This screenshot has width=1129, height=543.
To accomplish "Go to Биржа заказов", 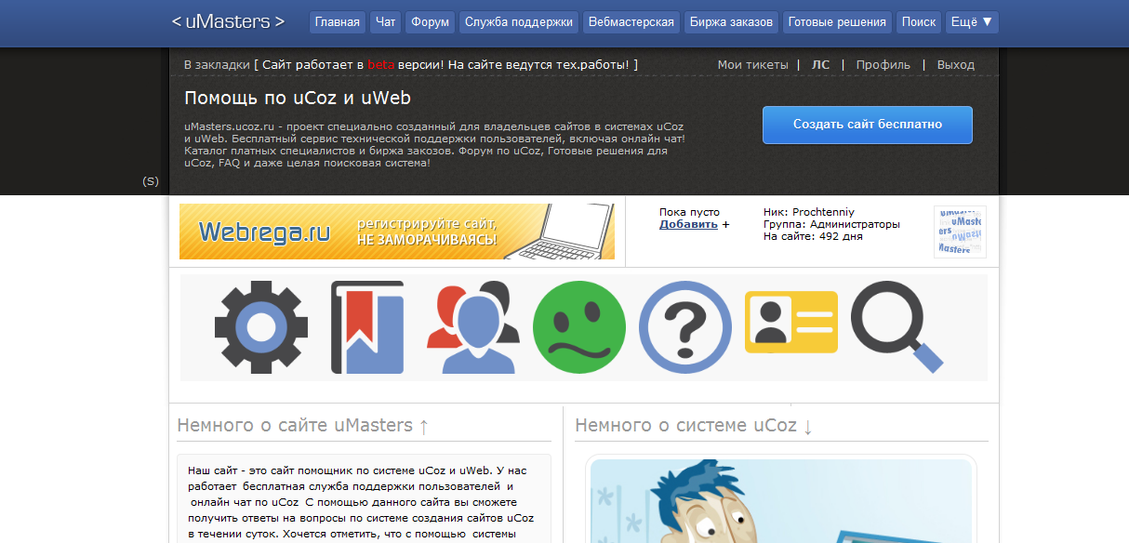I will tap(731, 21).
